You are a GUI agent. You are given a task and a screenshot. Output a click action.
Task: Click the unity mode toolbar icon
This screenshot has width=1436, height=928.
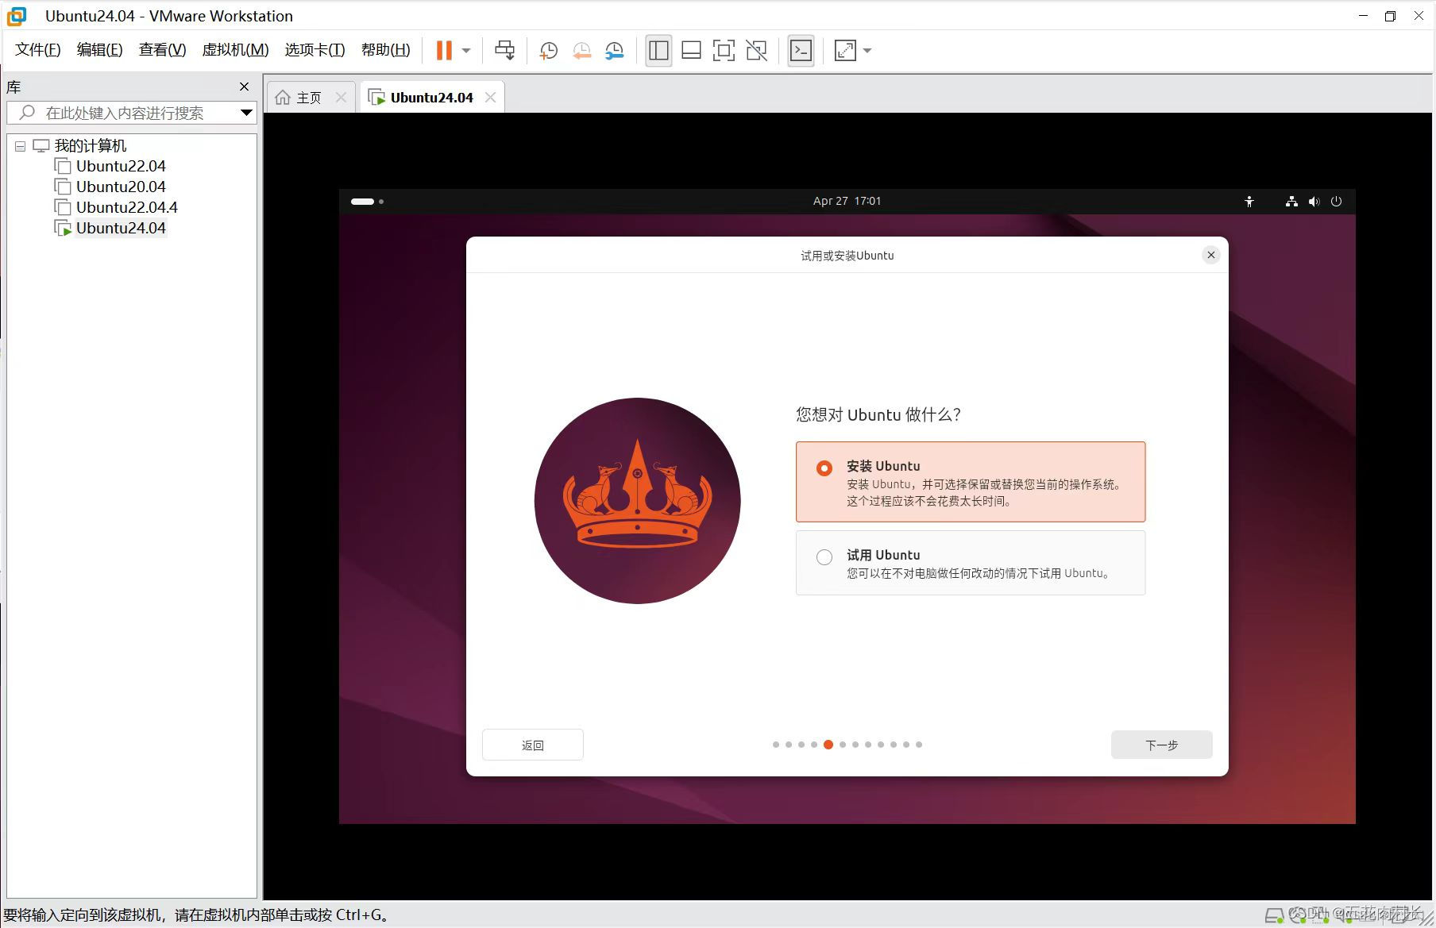[x=756, y=51]
